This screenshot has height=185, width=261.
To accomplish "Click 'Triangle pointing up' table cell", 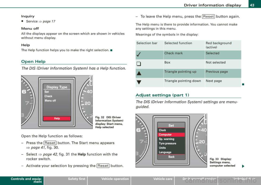I will [184, 73].
